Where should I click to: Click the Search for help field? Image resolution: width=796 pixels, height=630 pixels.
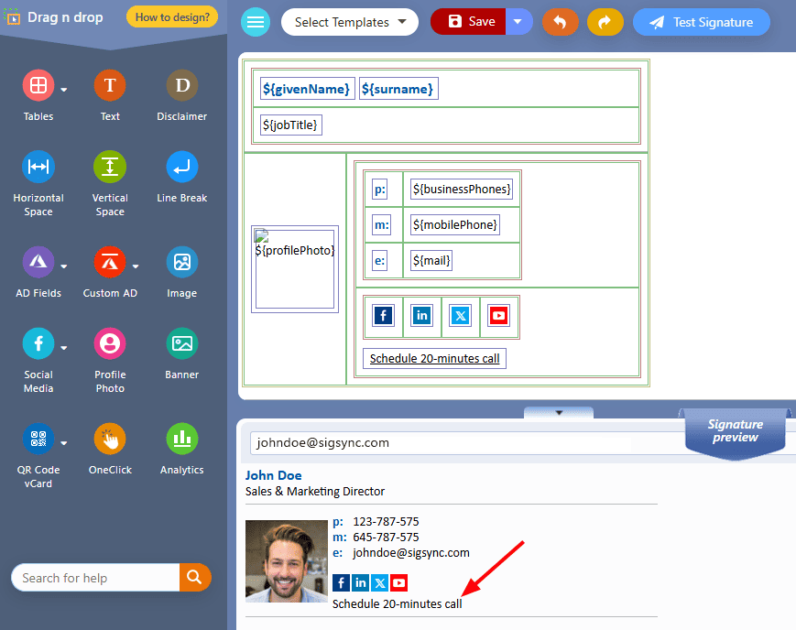coord(95,578)
